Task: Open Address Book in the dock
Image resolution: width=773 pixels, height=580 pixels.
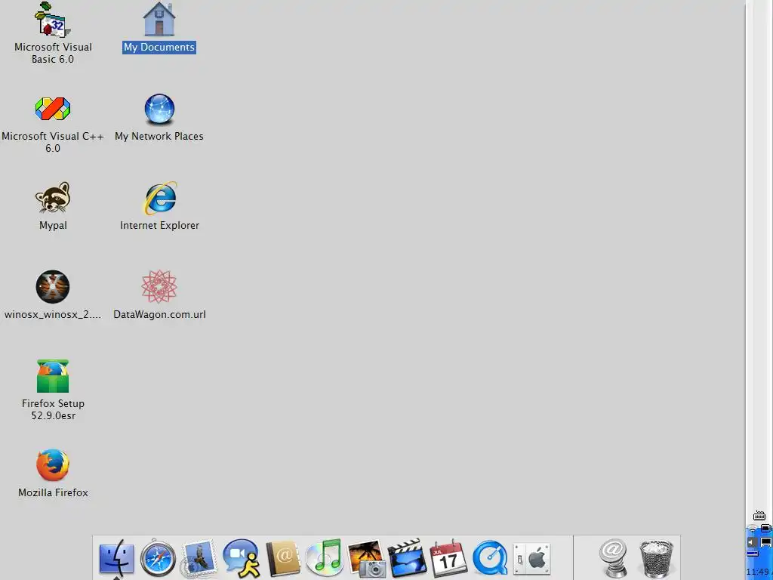Action: tap(283, 558)
